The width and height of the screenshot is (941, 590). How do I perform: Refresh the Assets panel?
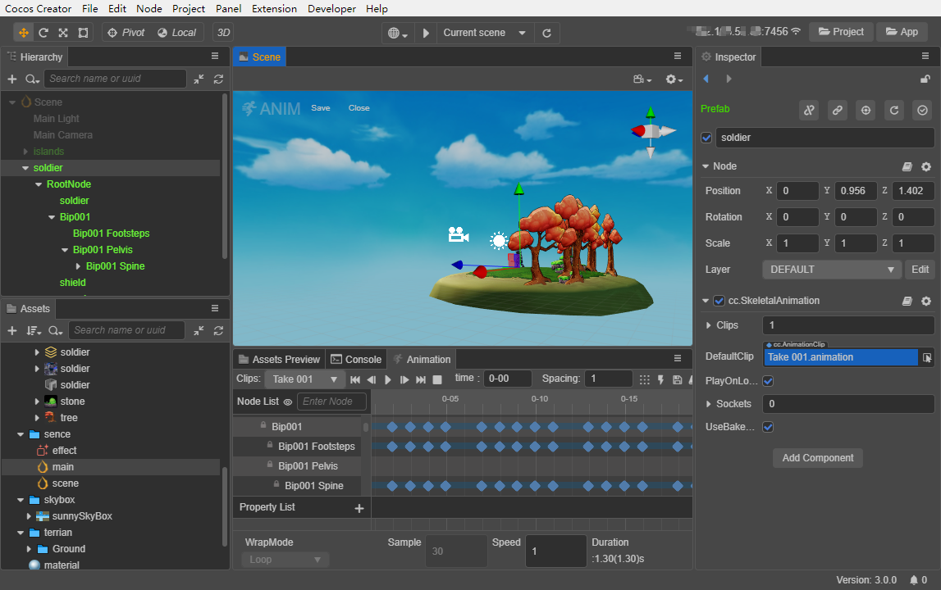(x=217, y=329)
